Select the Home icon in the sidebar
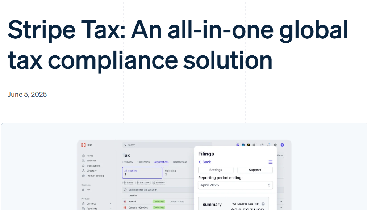Viewport: 367px width, 210px height. coord(83,156)
